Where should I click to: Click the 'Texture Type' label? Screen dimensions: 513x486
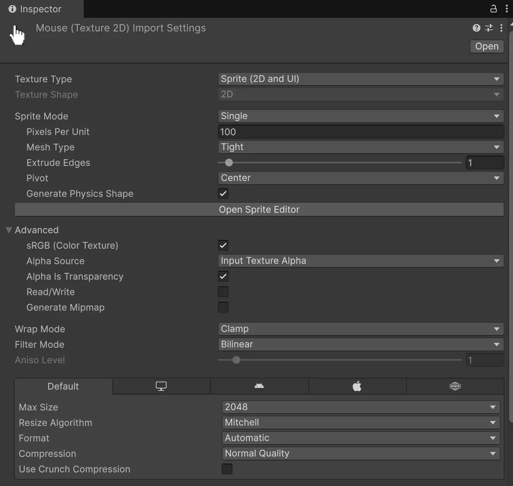(43, 79)
